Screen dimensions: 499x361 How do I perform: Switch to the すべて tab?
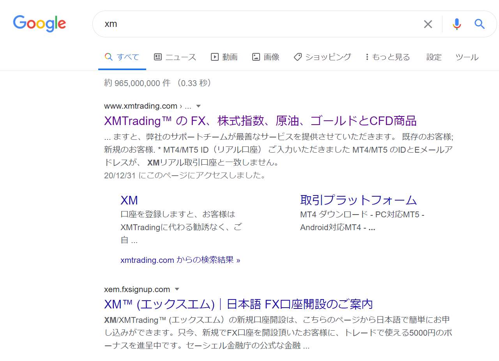pyautogui.click(x=122, y=57)
